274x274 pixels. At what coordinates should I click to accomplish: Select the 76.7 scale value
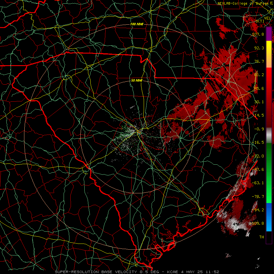[x=259, y=61]
